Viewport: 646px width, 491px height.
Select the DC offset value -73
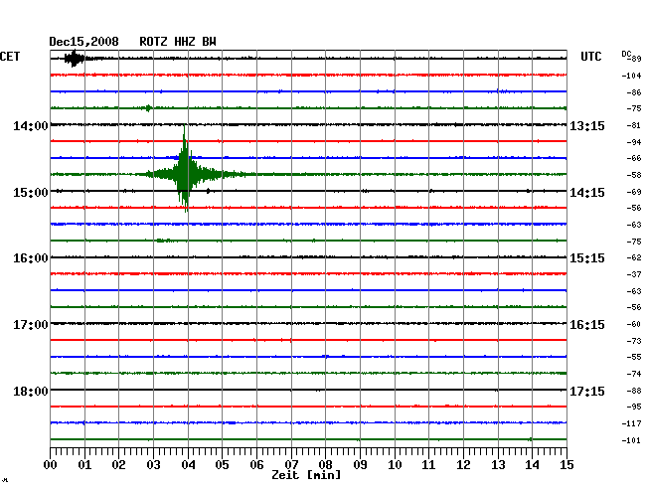[x=634, y=341]
